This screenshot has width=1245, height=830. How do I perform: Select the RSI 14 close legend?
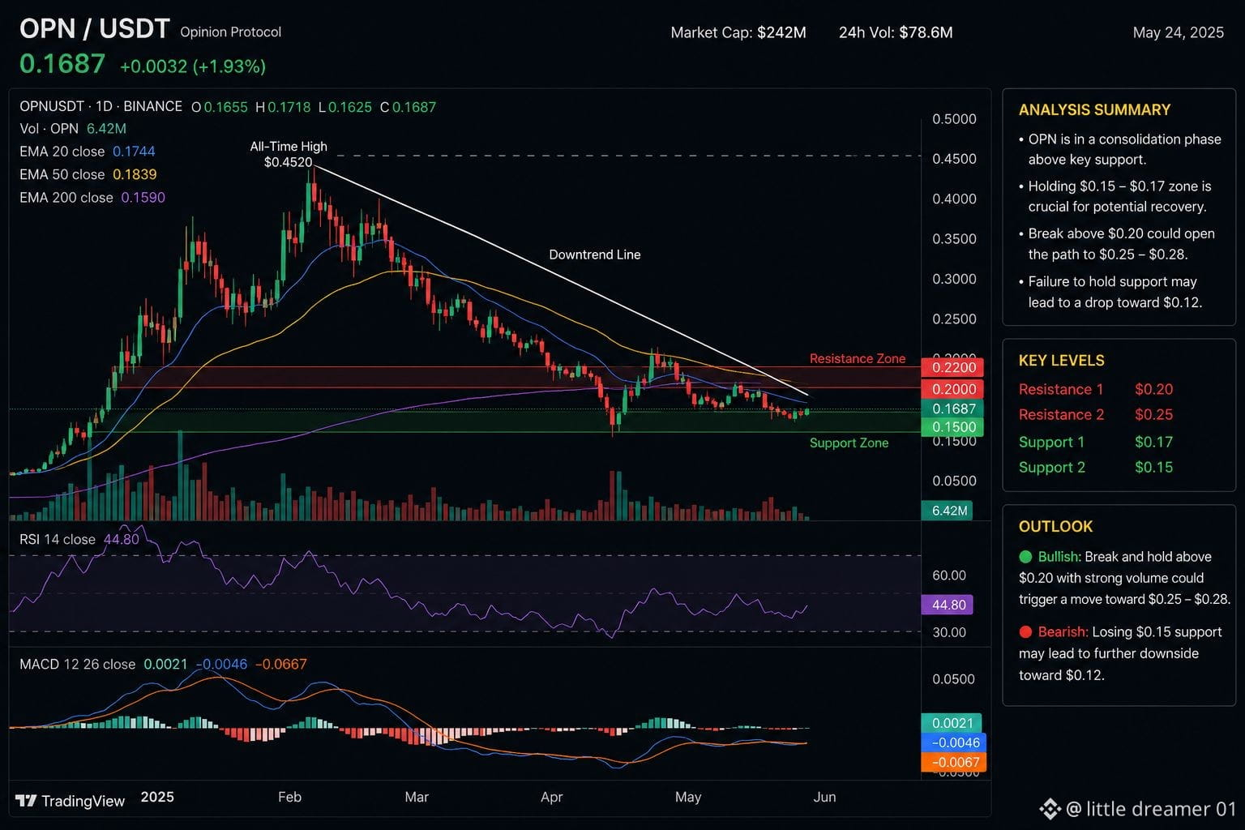click(79, 539)
